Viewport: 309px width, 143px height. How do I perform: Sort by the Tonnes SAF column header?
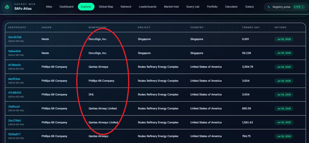coord(251,27)
